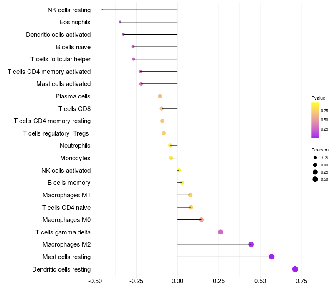The height and width of the screenshot is (292, 334).
Task: Click the Pearson -0.25 size legend circle
Action: [x=315, y=158]
